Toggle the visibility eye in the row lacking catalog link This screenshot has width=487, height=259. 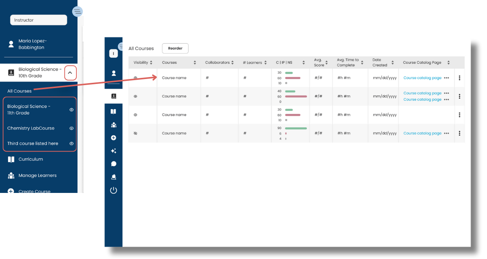[135, 115]
